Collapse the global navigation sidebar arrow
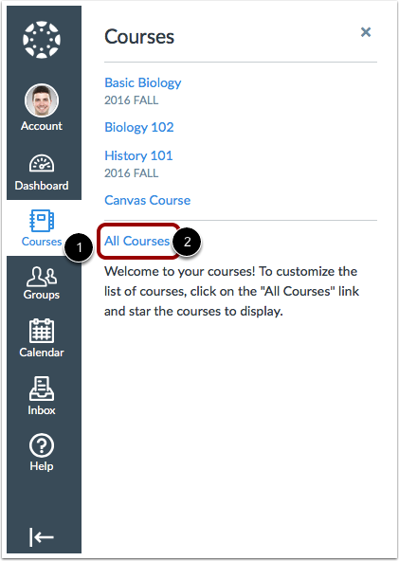Screen dimensions: 399x561 pyautogui.click(x=42, y=536)
